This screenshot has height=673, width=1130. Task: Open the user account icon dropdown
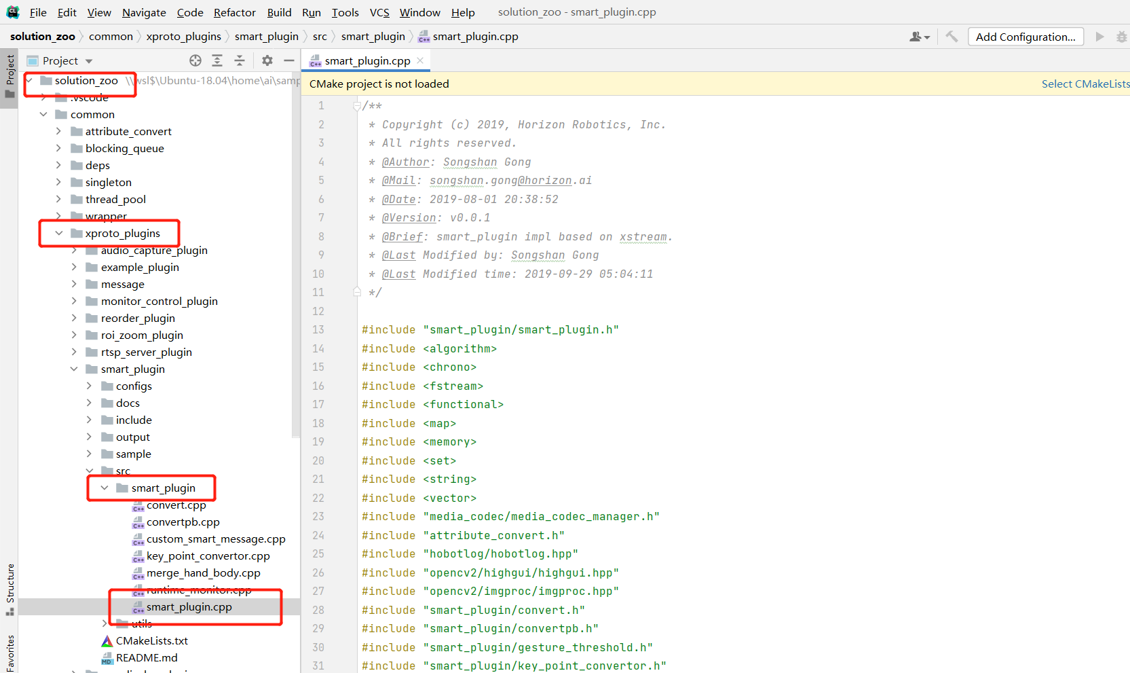click(x=919, y=37)
